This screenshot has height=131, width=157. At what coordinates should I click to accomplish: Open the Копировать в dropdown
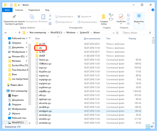click(x=64, y=22)
